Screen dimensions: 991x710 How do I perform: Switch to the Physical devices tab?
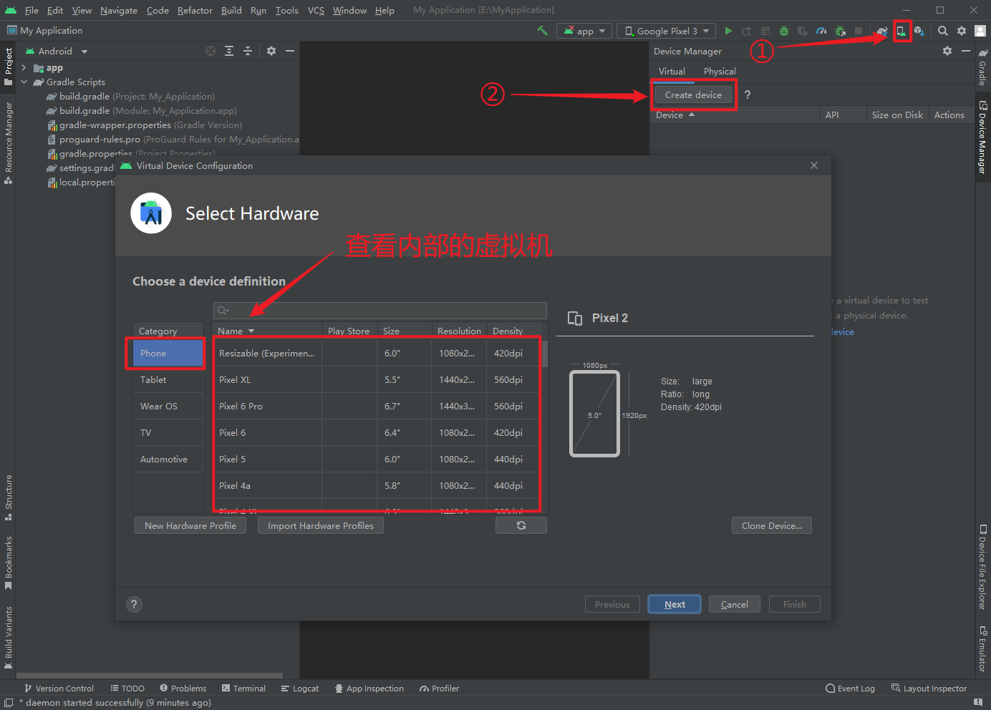720,71
